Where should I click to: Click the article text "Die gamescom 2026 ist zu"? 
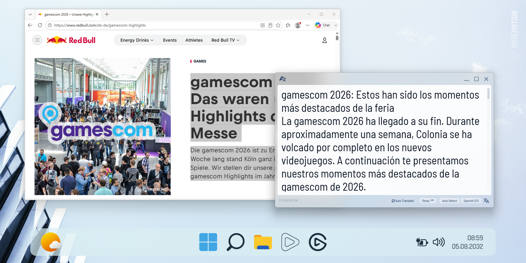(x=229, y=150)
